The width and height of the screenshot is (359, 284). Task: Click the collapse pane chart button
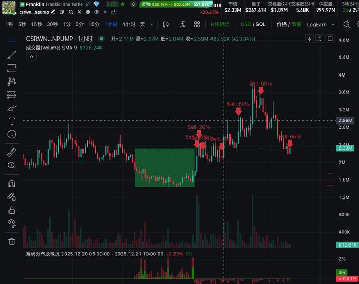coord(320,39)
